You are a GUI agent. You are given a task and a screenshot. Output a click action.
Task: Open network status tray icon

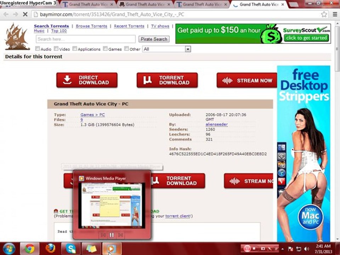pyautogui.click(x=299, y=249)
